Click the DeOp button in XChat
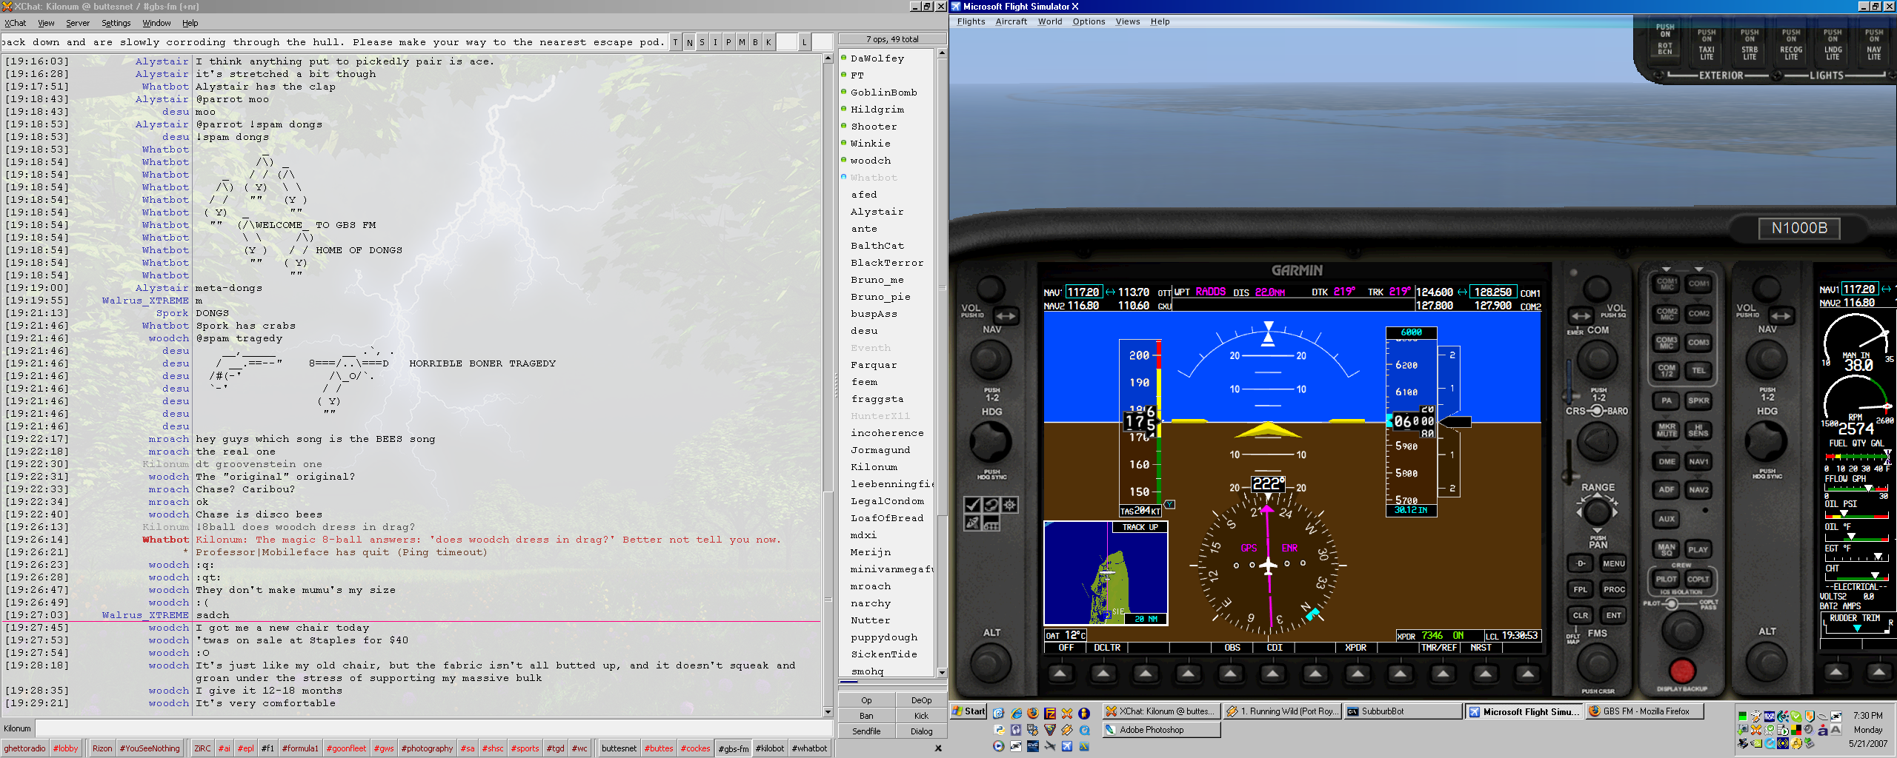 click(921, 700)
